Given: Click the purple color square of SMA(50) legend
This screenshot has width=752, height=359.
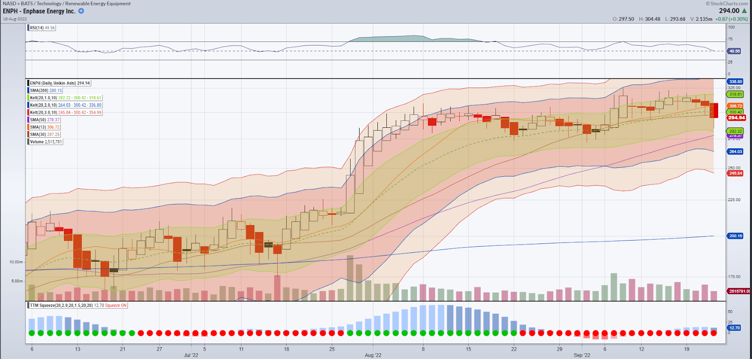Looking at the screenshot, I should click(28, 120).
